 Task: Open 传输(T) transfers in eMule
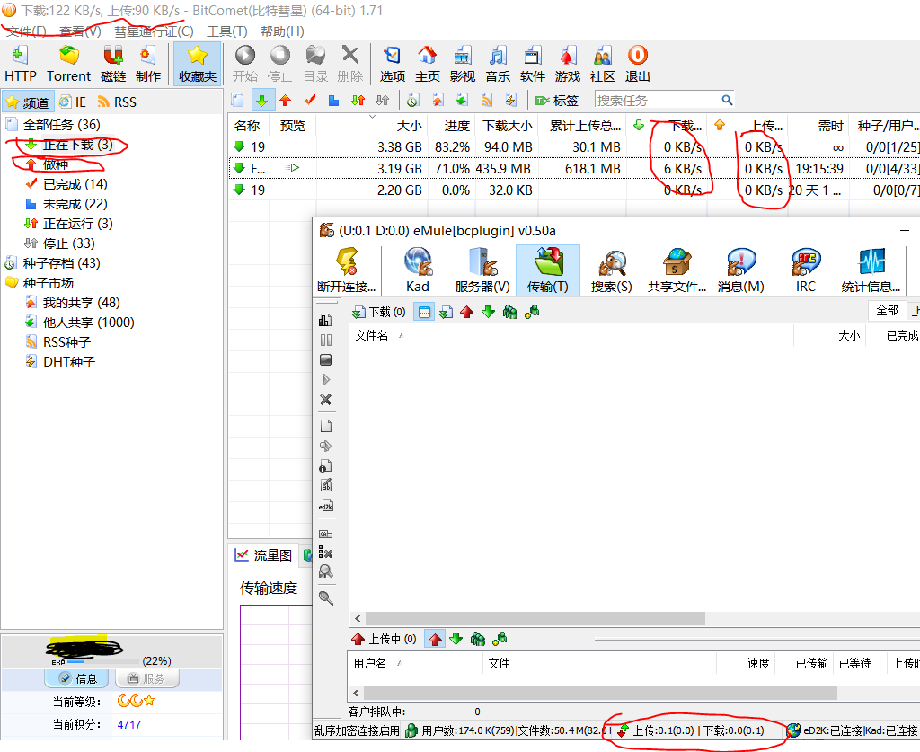pyautogui.click(x=547, y=270)
